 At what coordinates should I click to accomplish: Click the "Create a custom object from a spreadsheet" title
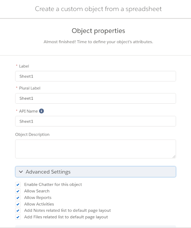click(98, 9)
